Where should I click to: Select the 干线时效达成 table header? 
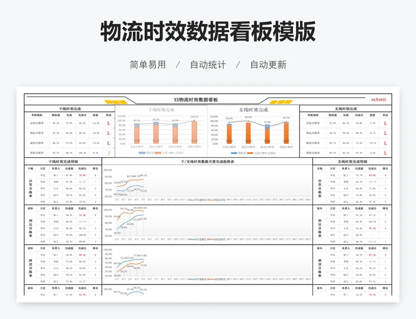(x=70, y=109)
